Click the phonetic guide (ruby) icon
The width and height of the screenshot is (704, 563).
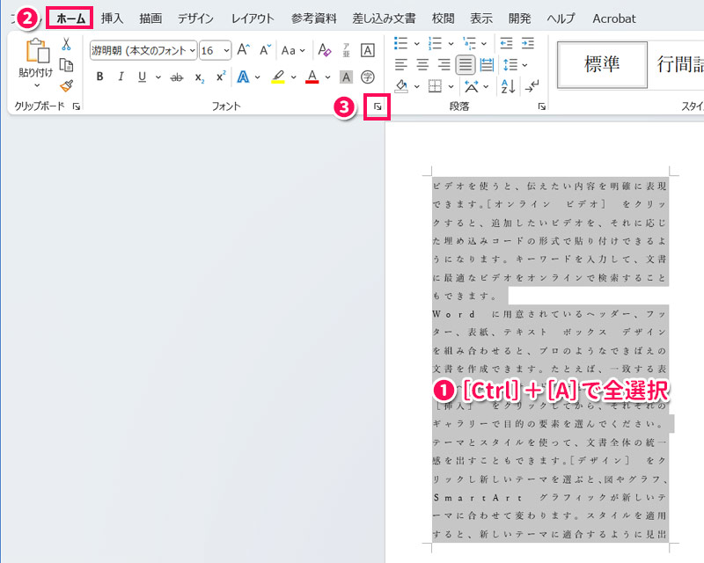(346, 50)
